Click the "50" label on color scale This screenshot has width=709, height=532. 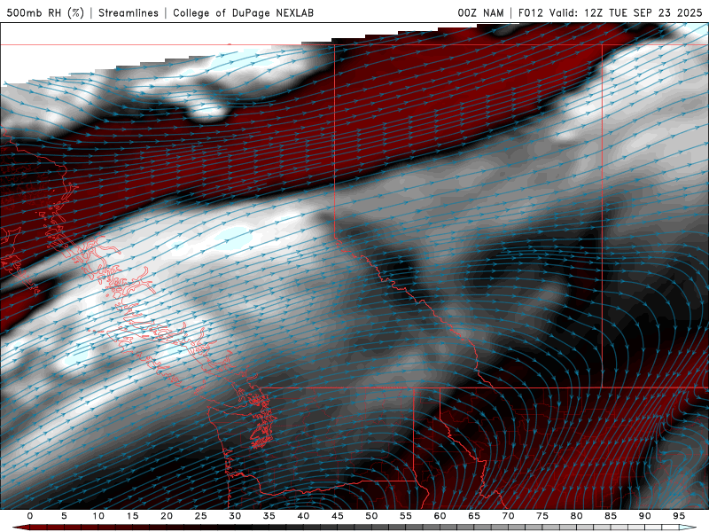pyautogui.click(x=371, y=516)
